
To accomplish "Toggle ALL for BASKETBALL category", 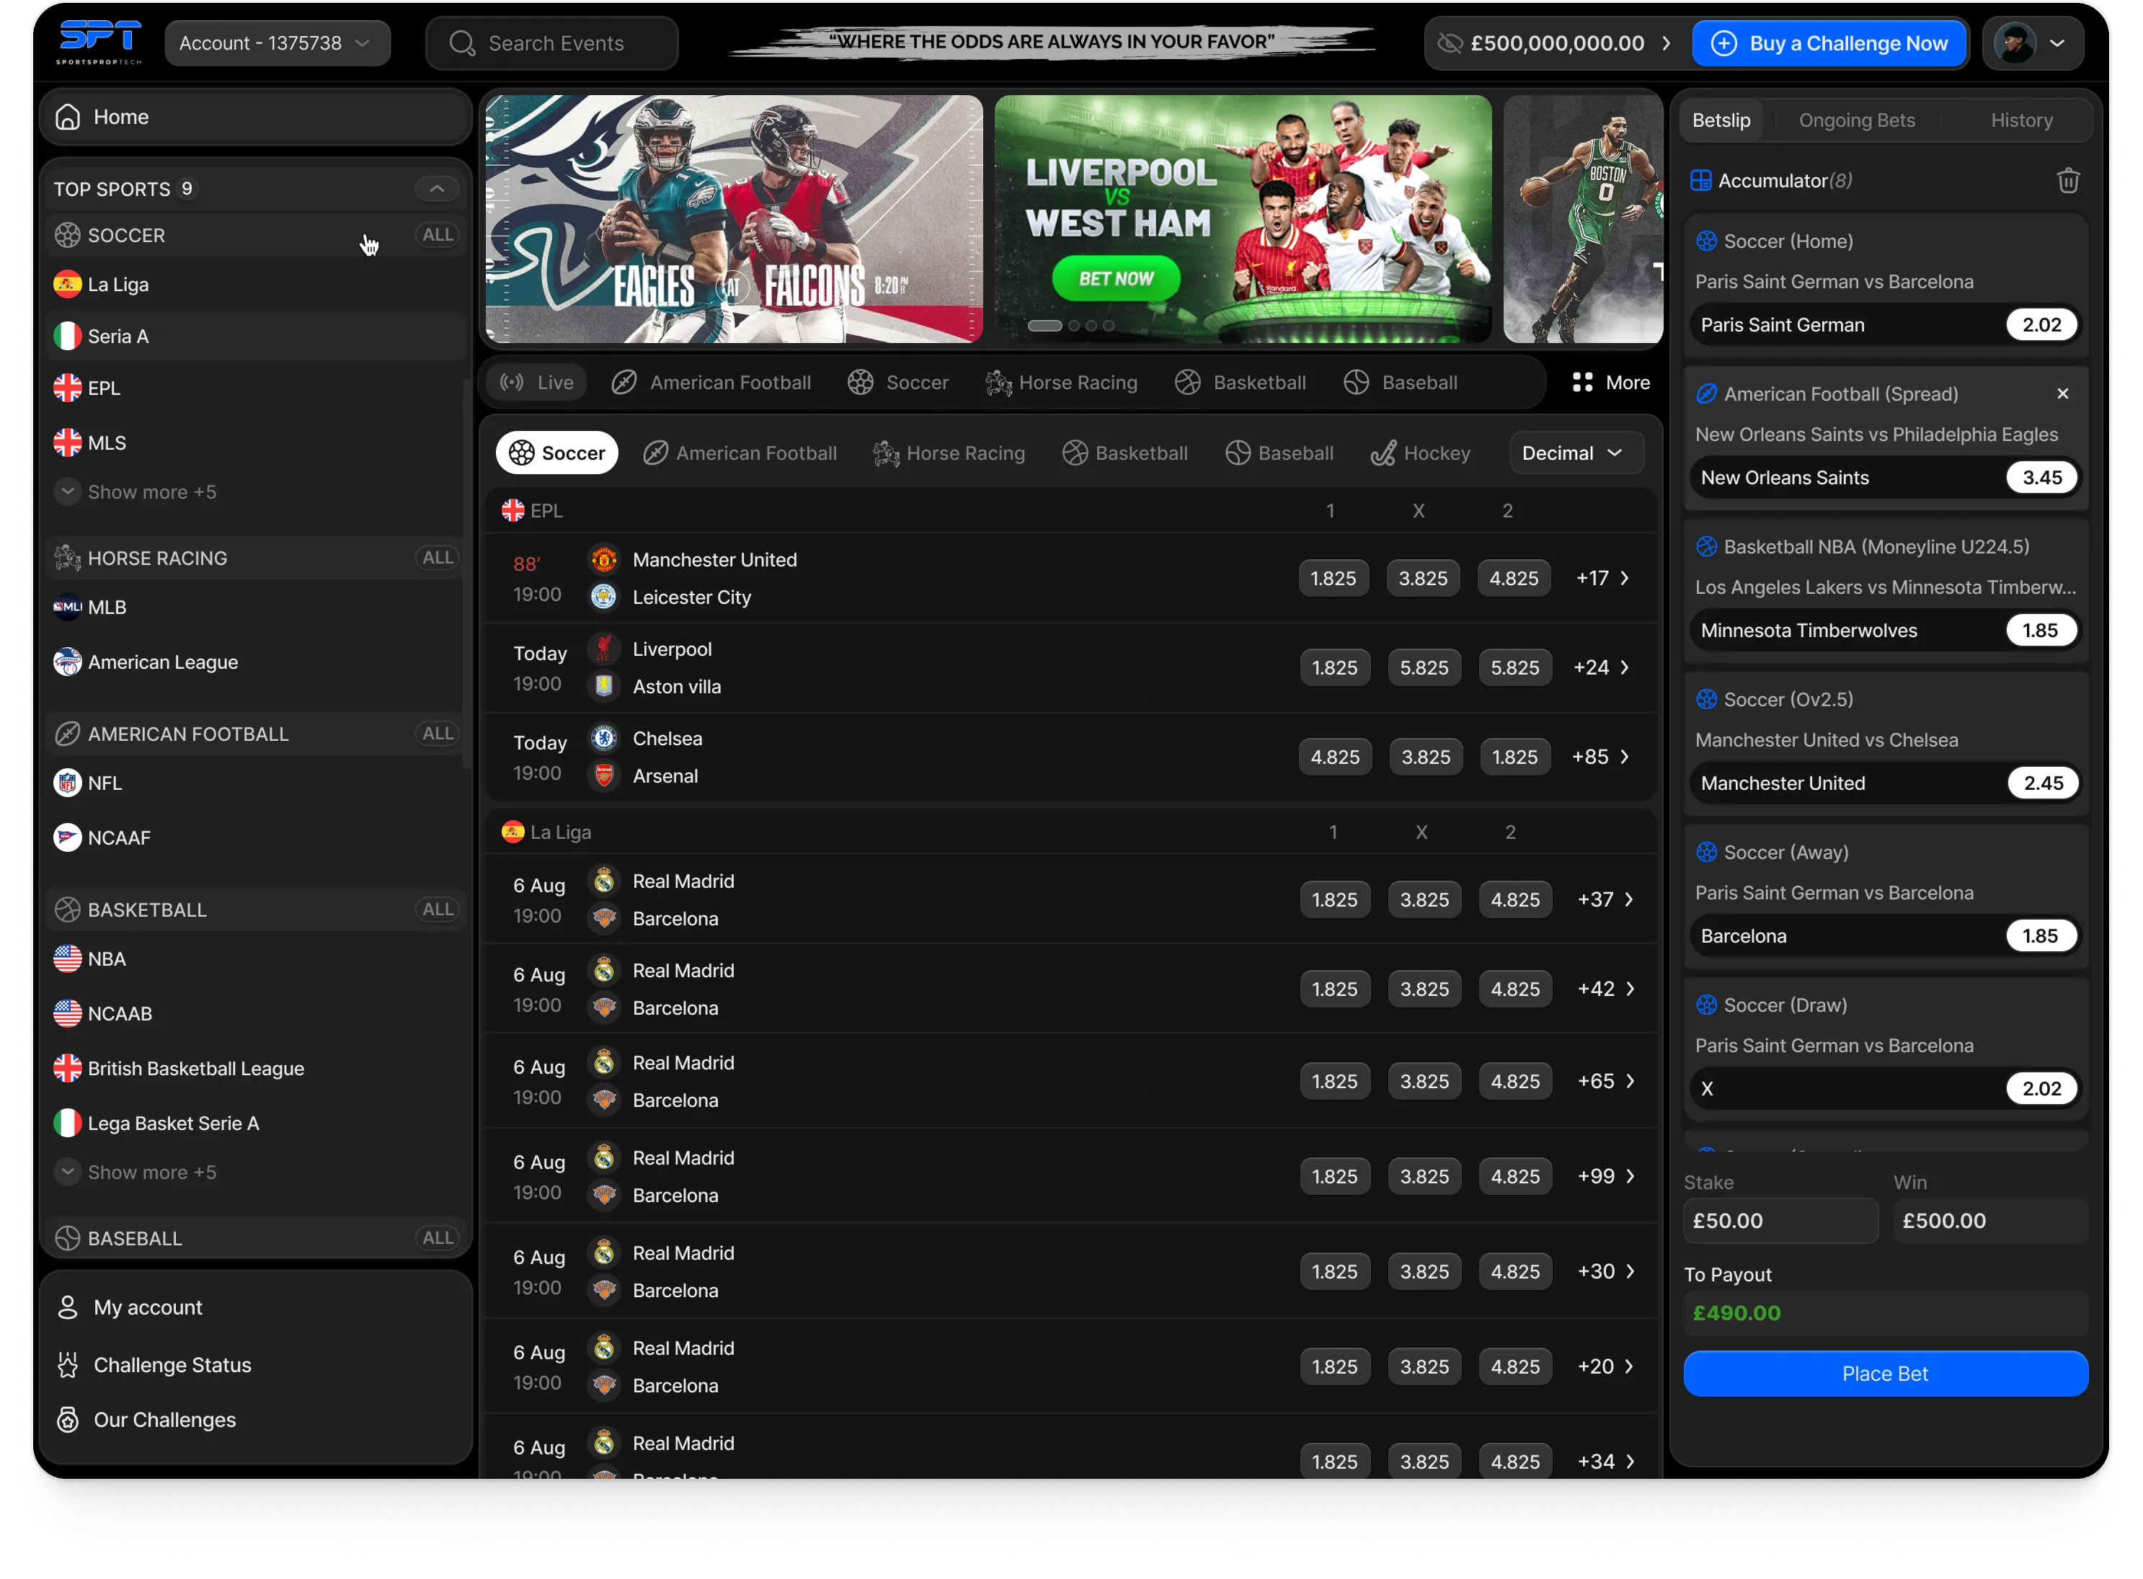I will [x=438, y=910].
